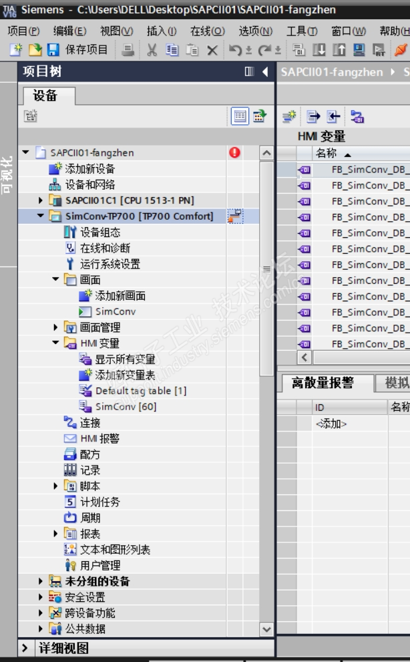Expand the 脚本 folder

[x=55, y=486]
